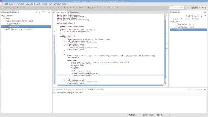Image resolution: width=208 pixels, height=117 pixels.
Task: Switch to the Debug perspective
Action: pos(202,8)
